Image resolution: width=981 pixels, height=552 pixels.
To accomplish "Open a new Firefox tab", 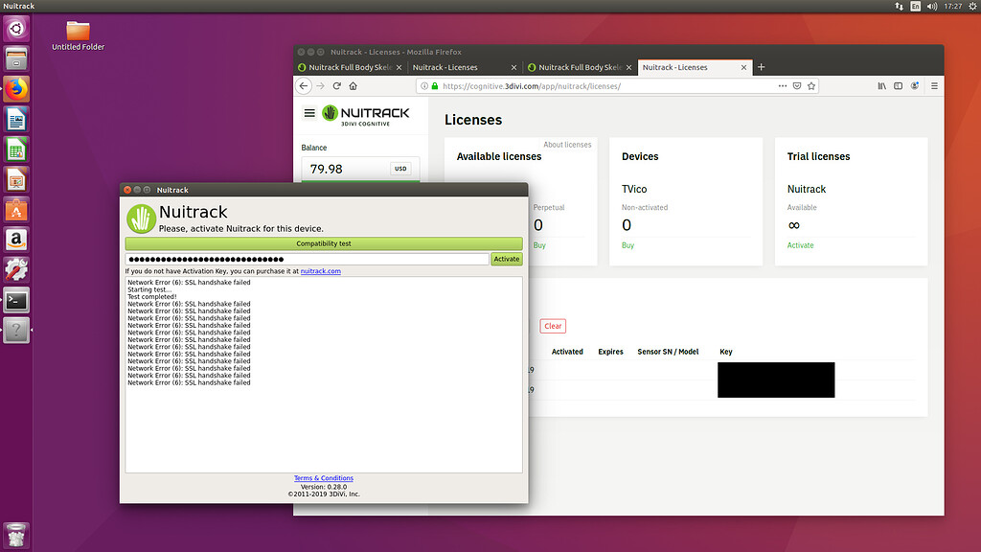I will click(761, 67).
